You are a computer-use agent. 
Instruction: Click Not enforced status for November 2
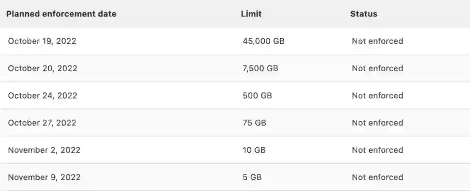377,150
